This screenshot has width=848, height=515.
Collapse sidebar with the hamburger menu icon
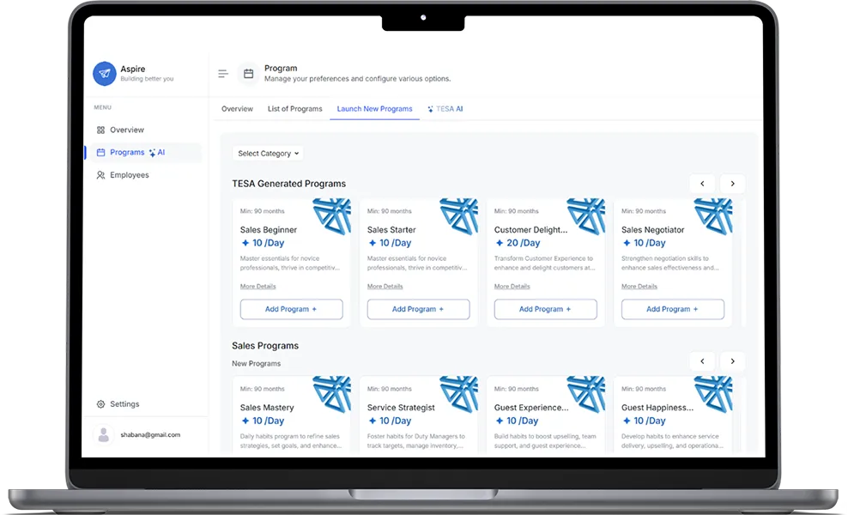point(223,74)
